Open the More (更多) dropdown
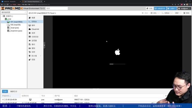192x108 pixels. pyautogui.click(x=178, y=13)
